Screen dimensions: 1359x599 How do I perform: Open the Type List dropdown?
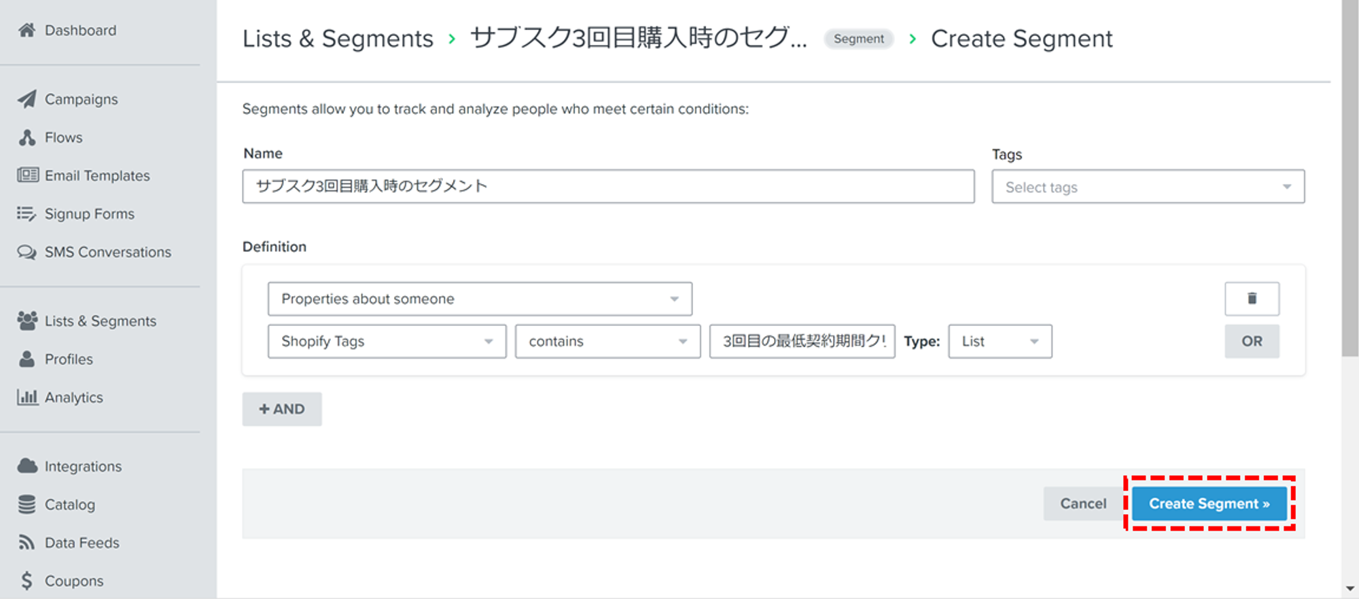[1000, 341]
